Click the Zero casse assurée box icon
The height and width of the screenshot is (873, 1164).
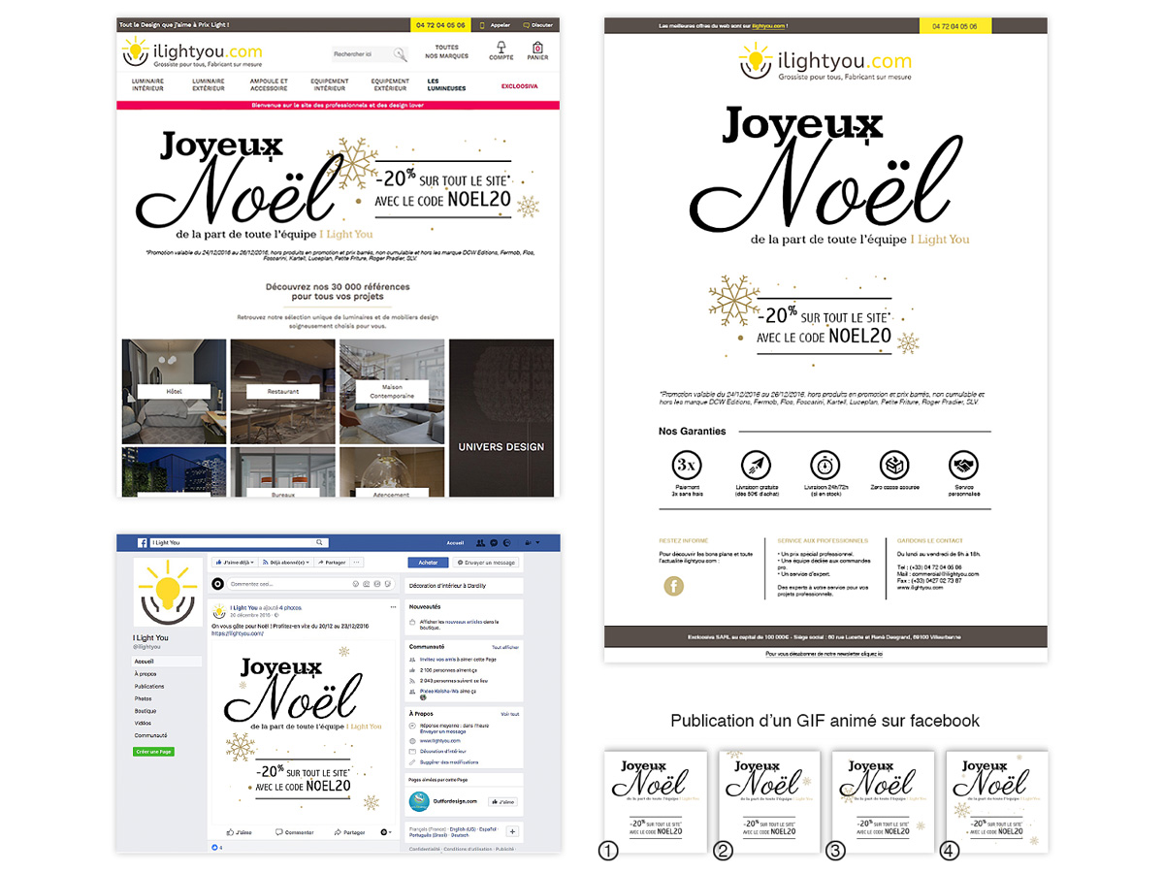[894, 464]
